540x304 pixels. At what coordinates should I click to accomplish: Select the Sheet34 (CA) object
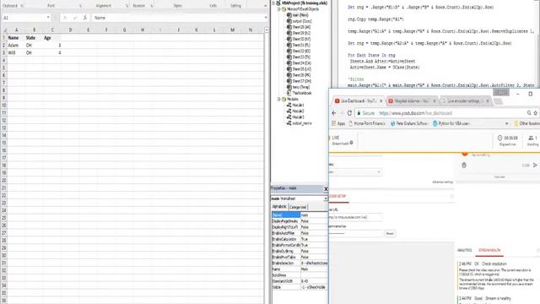coord(301,63)
